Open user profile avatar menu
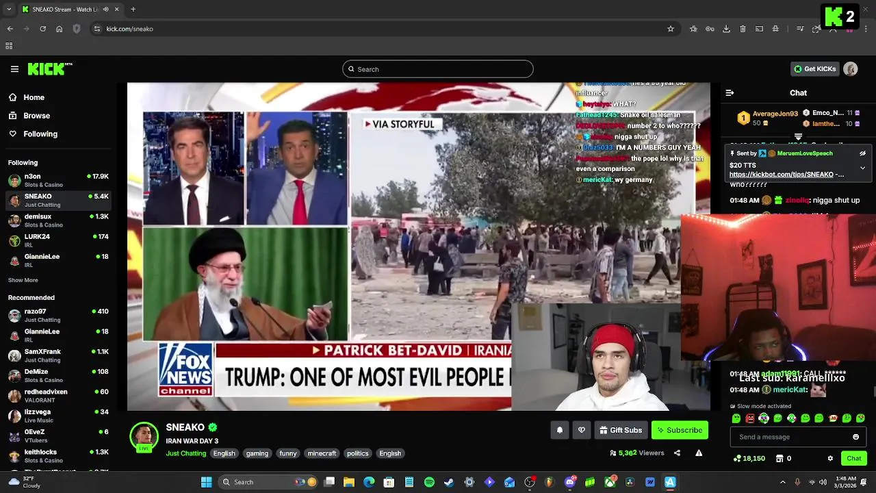 point(851,69)
